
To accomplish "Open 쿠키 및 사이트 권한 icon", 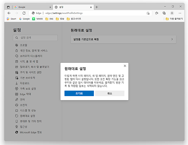I will [x=16, y=72].
